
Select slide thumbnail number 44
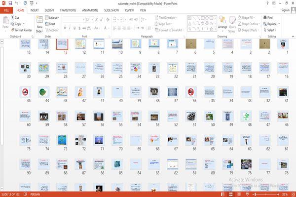tap(43, 92)
